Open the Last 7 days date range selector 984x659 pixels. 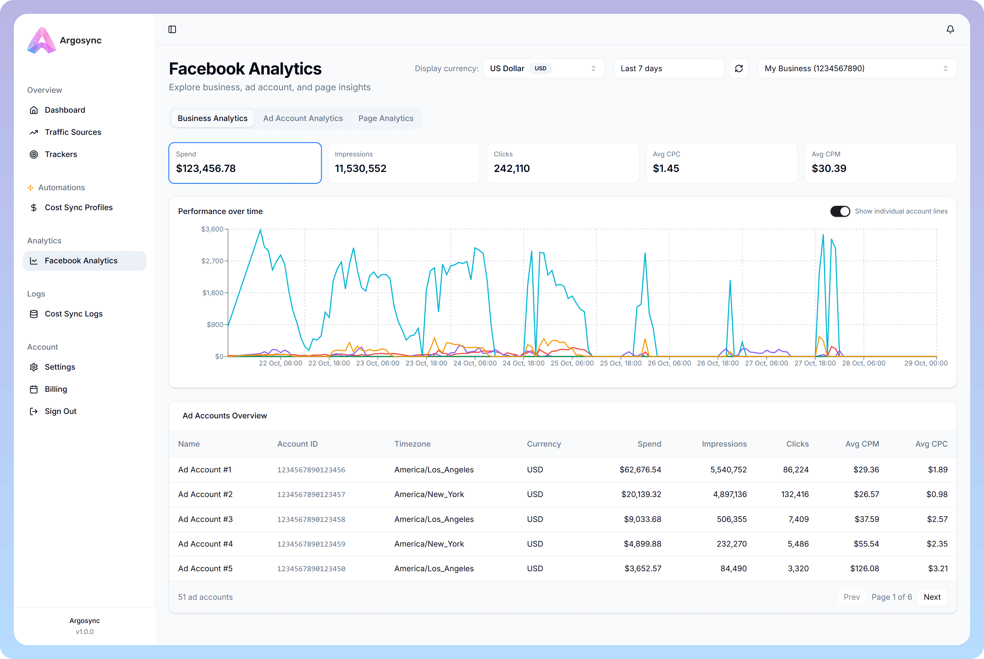[668, 68]
